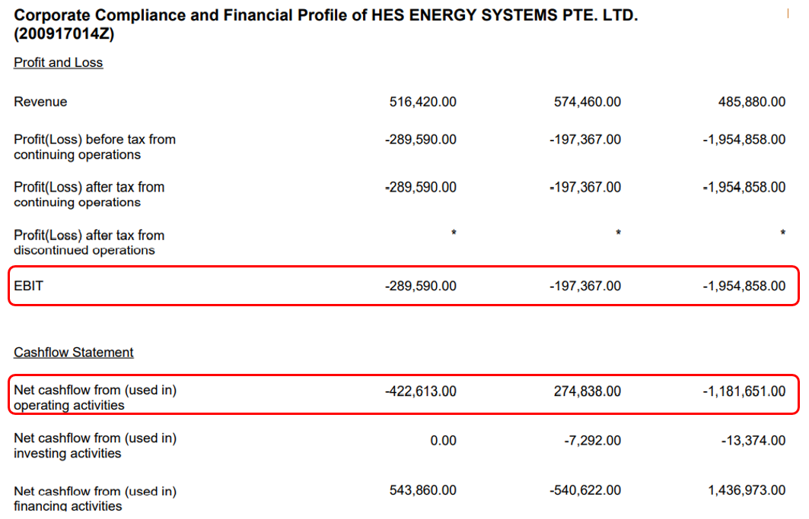Image resolution: width=809 pixels, height=519 pixels.
Task: Click -289,590.00 in the EBIT row
Action: pos(421,286)
